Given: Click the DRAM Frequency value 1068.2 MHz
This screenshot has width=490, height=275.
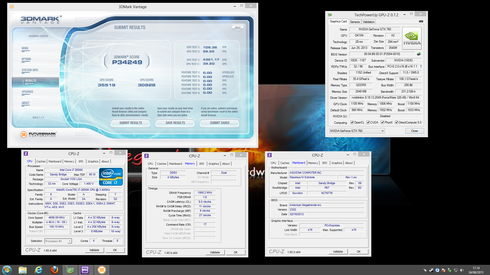Looking at the screenshot, I should 204,193.
